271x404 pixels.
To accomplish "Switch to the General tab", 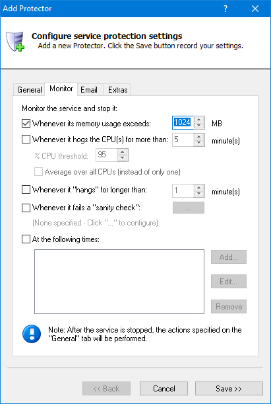I will pos(29,90).
